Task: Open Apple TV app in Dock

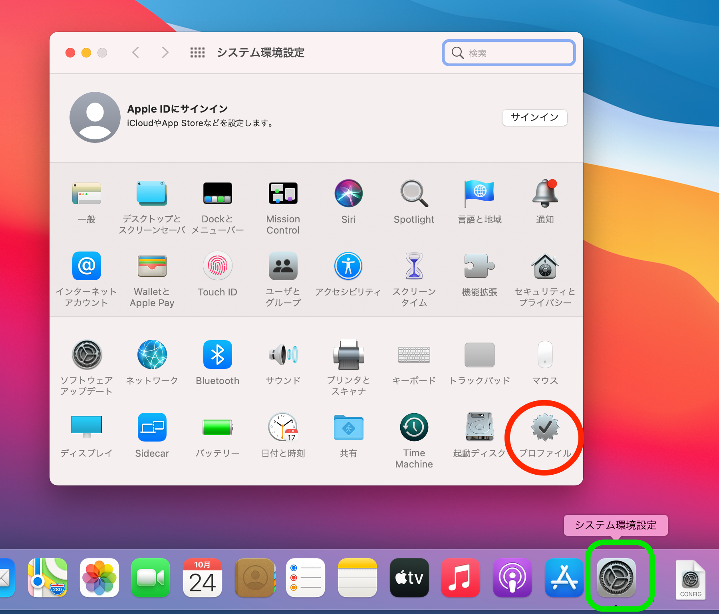Action: pyautogui.click(x=409, y=577)
